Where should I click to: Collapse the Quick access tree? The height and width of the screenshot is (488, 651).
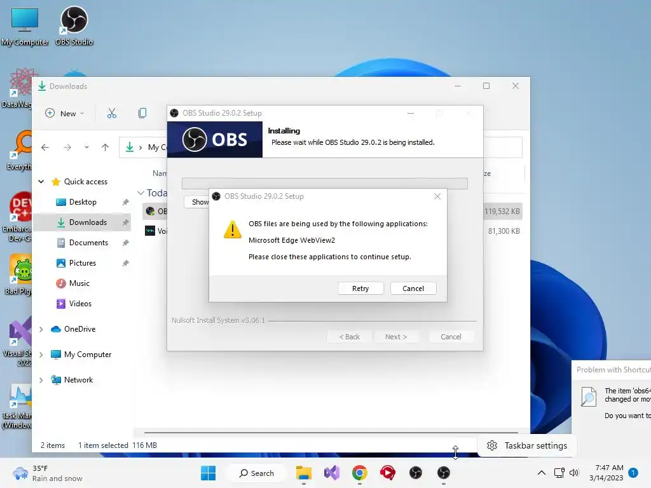(41, 181)
